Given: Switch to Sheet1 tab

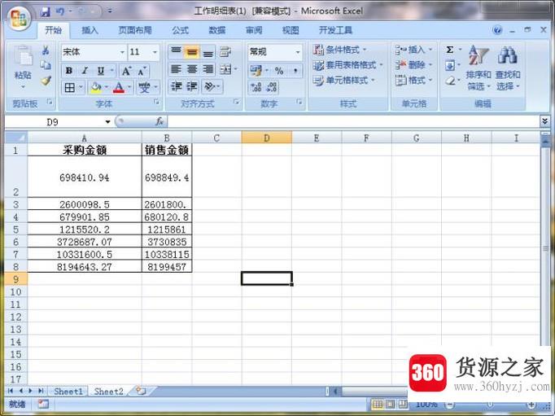Looking at the screenshot, I should 68,392.
